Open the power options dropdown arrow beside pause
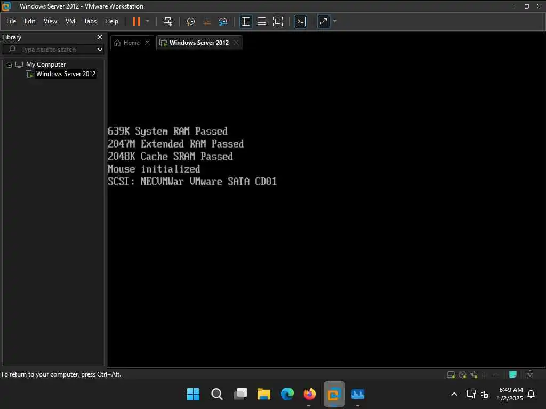 [x=148, y=21]
